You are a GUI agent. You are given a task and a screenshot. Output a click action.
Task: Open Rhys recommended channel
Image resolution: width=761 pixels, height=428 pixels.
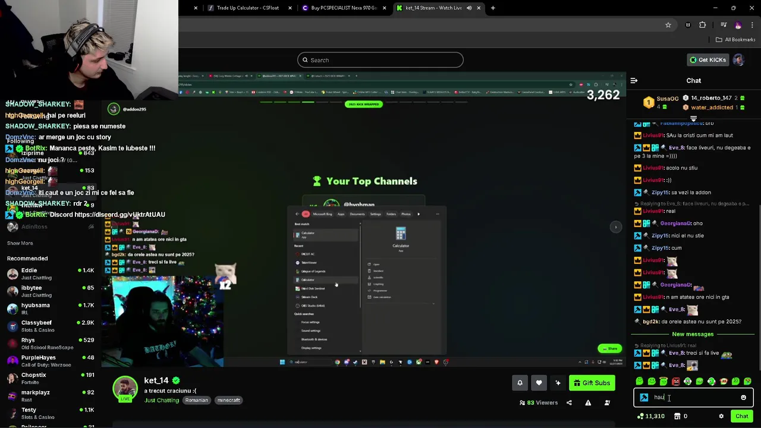[x=50, y=344]
